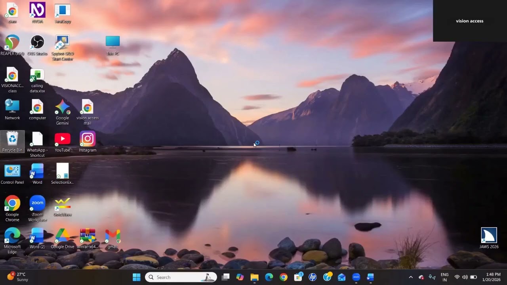Viewport: 507px width, 285px height.
Task: Select the Zoom Workplace desktop icon
Action: (37, 209)
